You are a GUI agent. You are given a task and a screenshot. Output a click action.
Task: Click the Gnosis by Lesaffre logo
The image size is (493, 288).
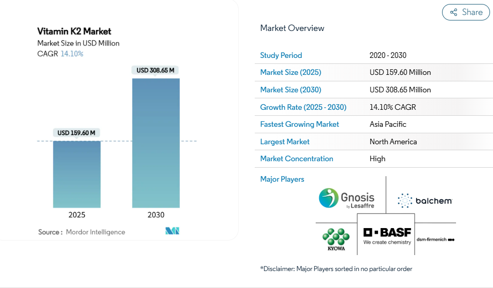tap(346, 198)
